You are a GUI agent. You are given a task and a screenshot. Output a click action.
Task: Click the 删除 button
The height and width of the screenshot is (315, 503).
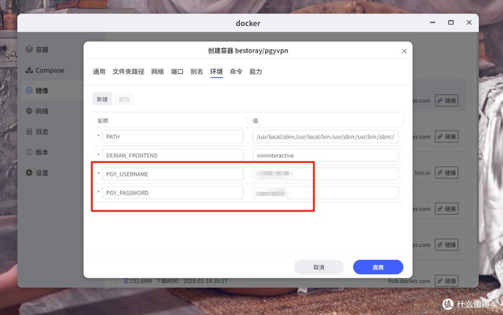124,99
